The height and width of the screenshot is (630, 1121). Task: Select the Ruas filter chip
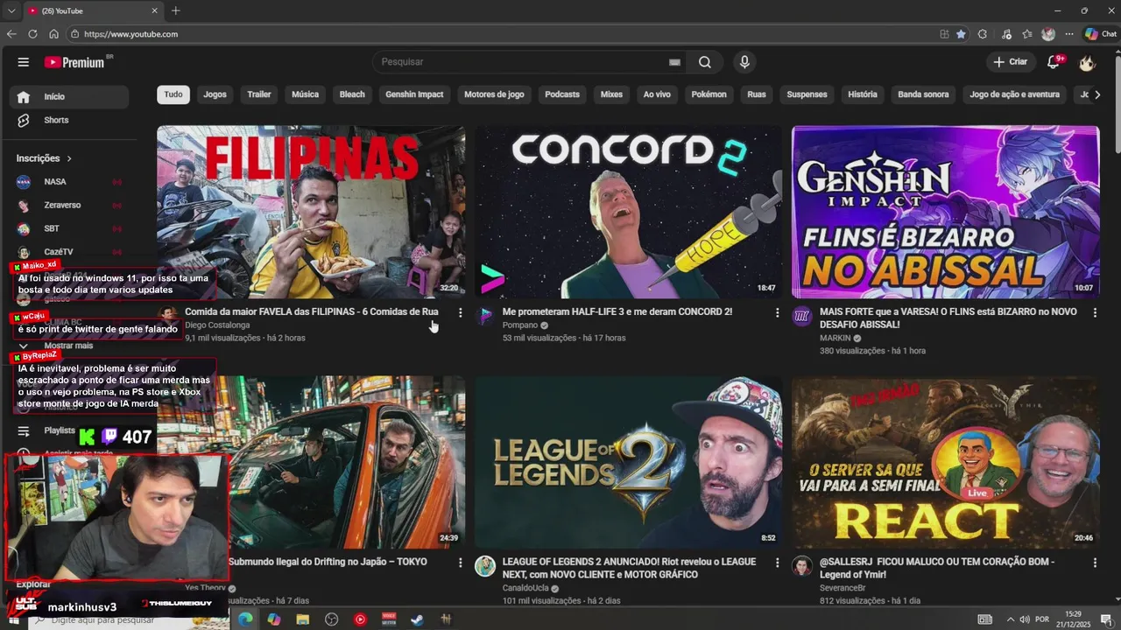tap(757, 94)
